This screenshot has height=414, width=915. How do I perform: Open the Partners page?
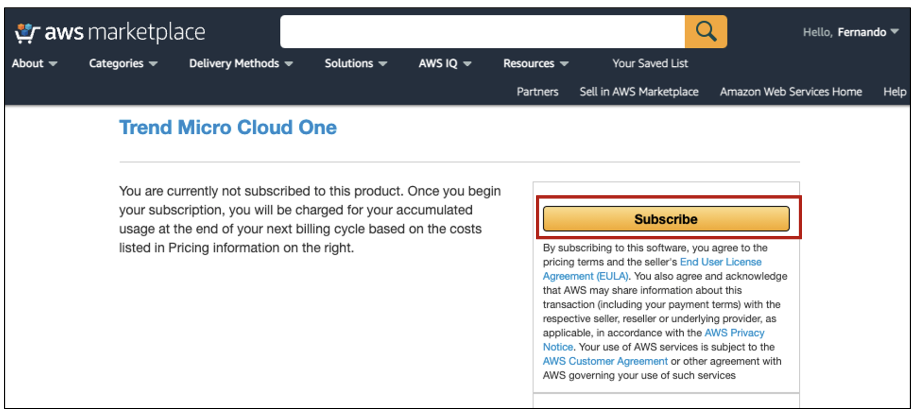point(538,92)
